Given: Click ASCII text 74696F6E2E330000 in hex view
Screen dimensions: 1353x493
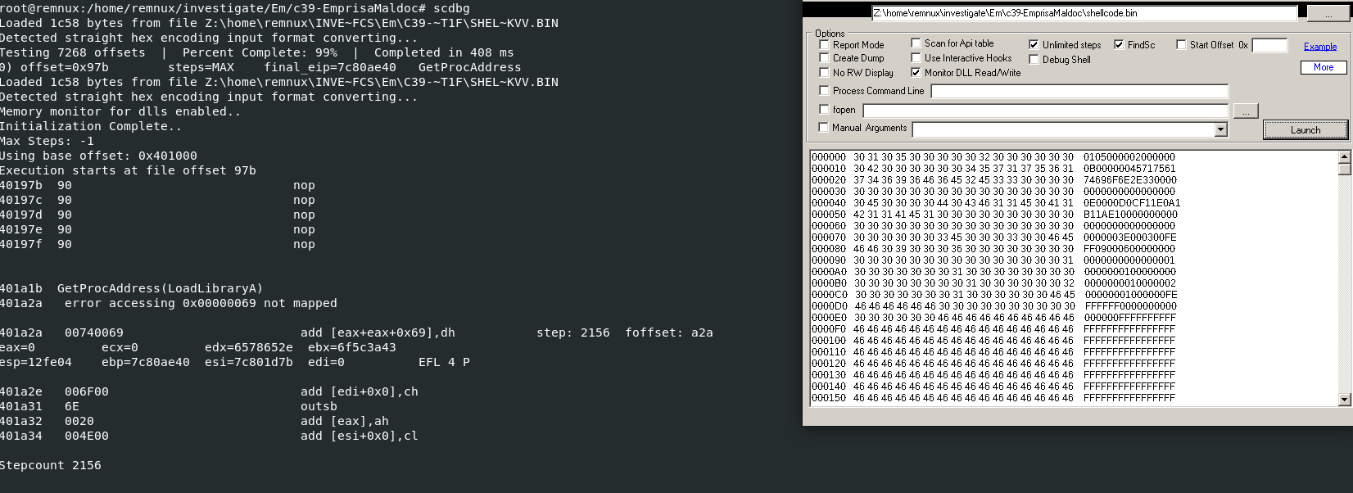Looking at the screenshot, I should [1130, 180].
